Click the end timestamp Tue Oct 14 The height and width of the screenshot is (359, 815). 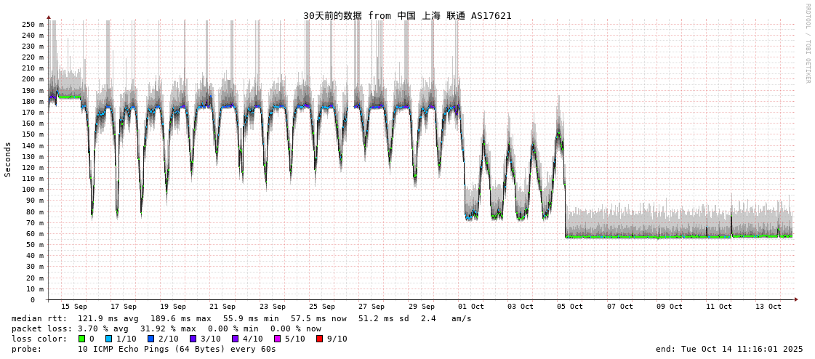tap(729, 349)
